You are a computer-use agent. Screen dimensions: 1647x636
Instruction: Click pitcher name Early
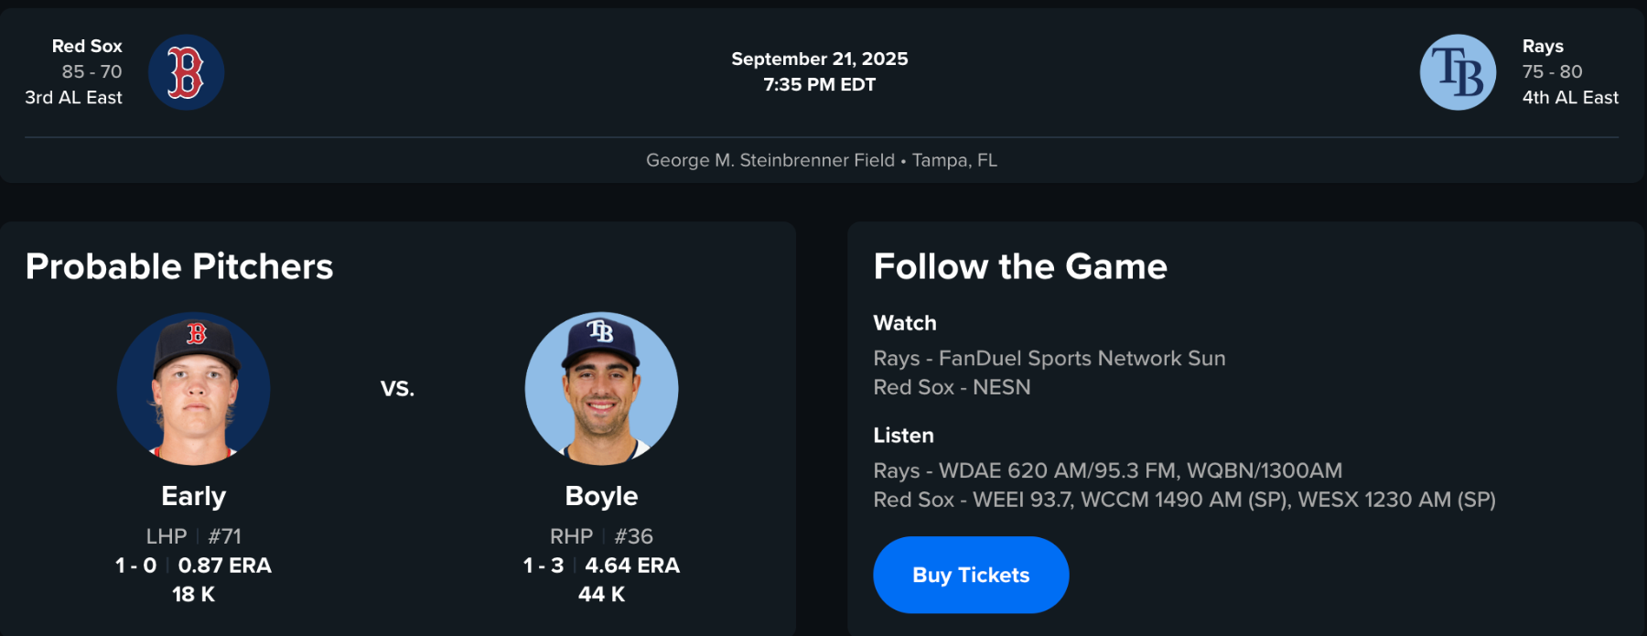pos(194,496)
